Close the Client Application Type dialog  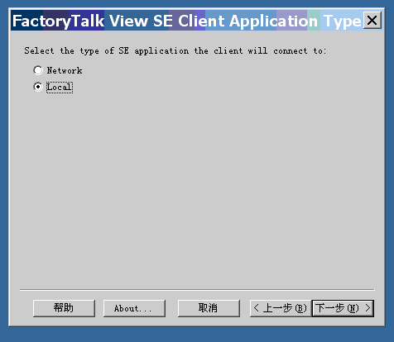point(372,21)
